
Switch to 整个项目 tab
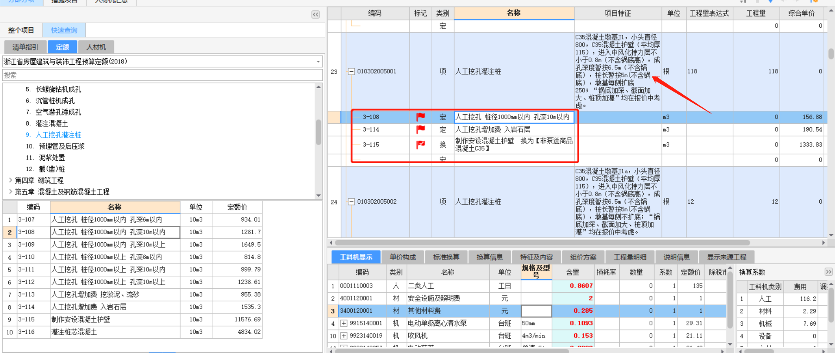(x=21, y=30)
